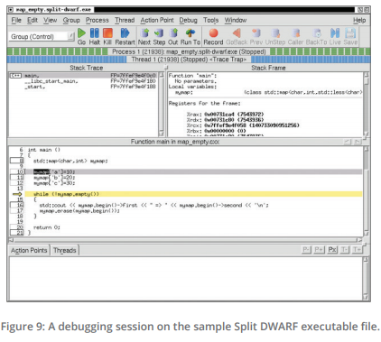Click the P+ next process button
Image resolution: width=381 pixels, height=342 pixels.
[319, 250]
